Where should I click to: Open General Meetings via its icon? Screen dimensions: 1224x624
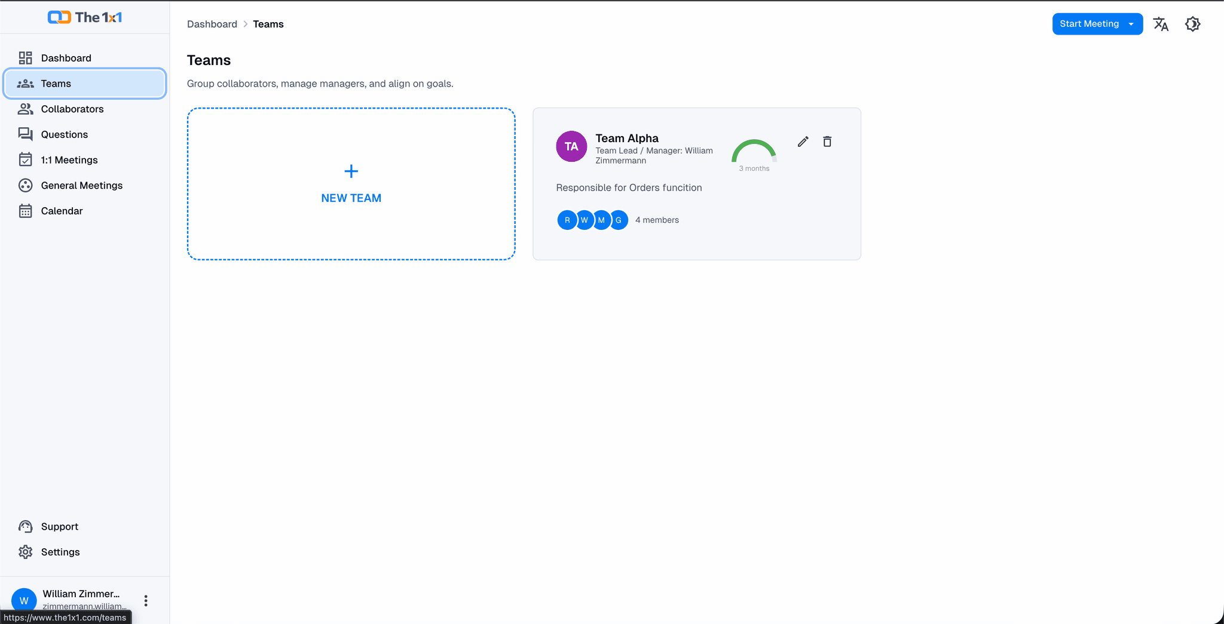[x=26, y=185]
